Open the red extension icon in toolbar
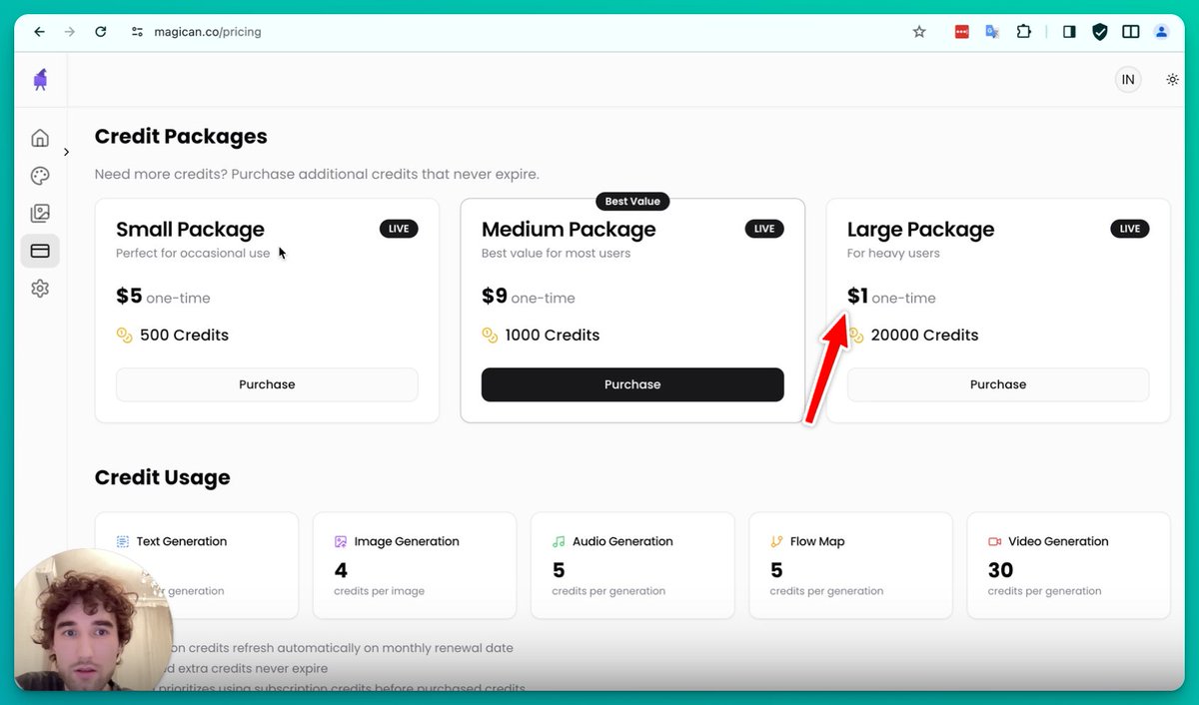 coord(962,32)
